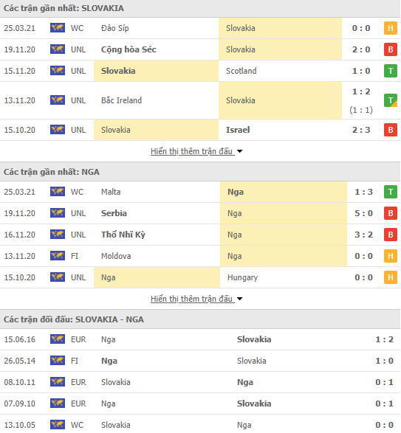Click dropdown arrow beside Slovakia's show-more link
401x433 pixels.
coord(239,151)
